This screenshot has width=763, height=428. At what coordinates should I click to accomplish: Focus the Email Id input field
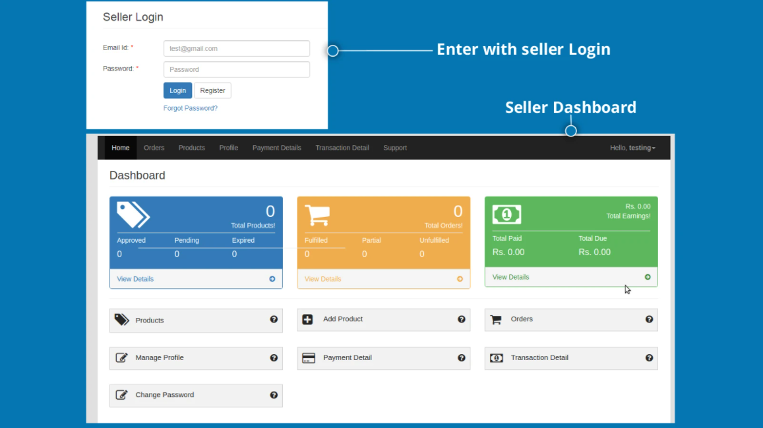(x=237, y=49)
